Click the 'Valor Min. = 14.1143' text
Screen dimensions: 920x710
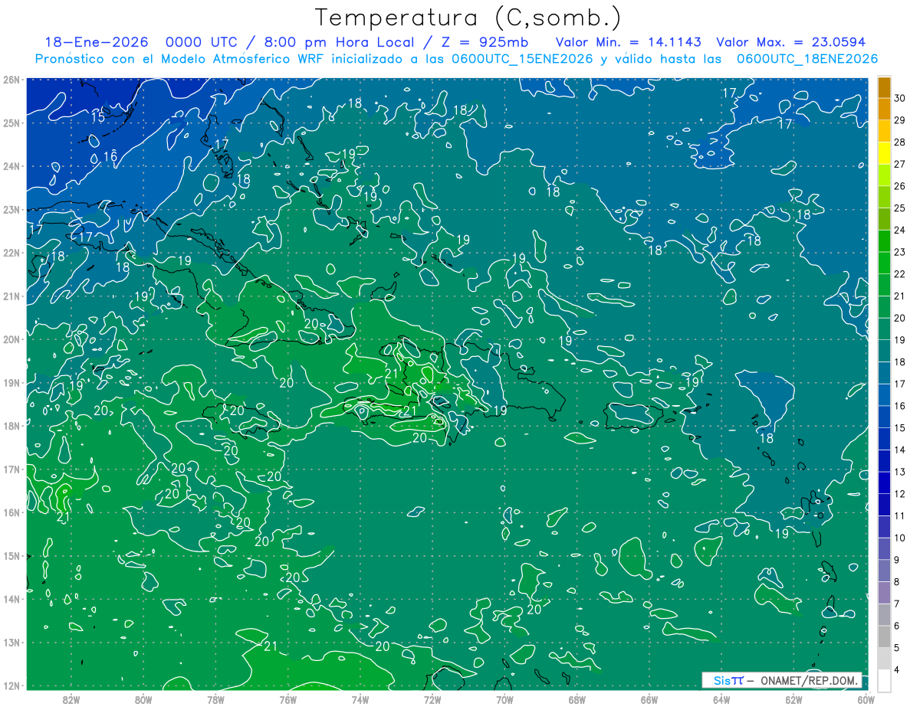(629, 42)
